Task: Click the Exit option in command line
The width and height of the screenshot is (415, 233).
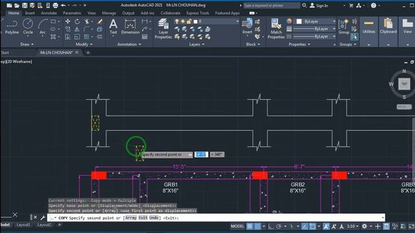Action: point(143,218)
